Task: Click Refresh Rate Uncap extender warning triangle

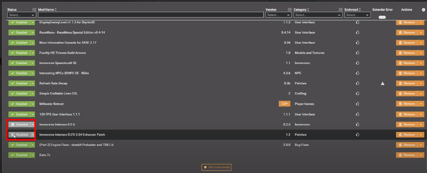Action: click(x=383, y=83)
